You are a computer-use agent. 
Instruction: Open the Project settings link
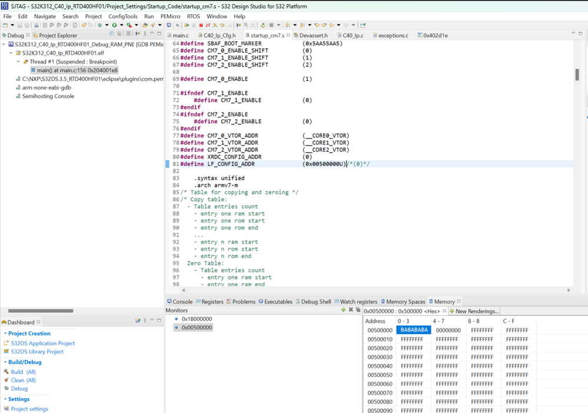29,409
